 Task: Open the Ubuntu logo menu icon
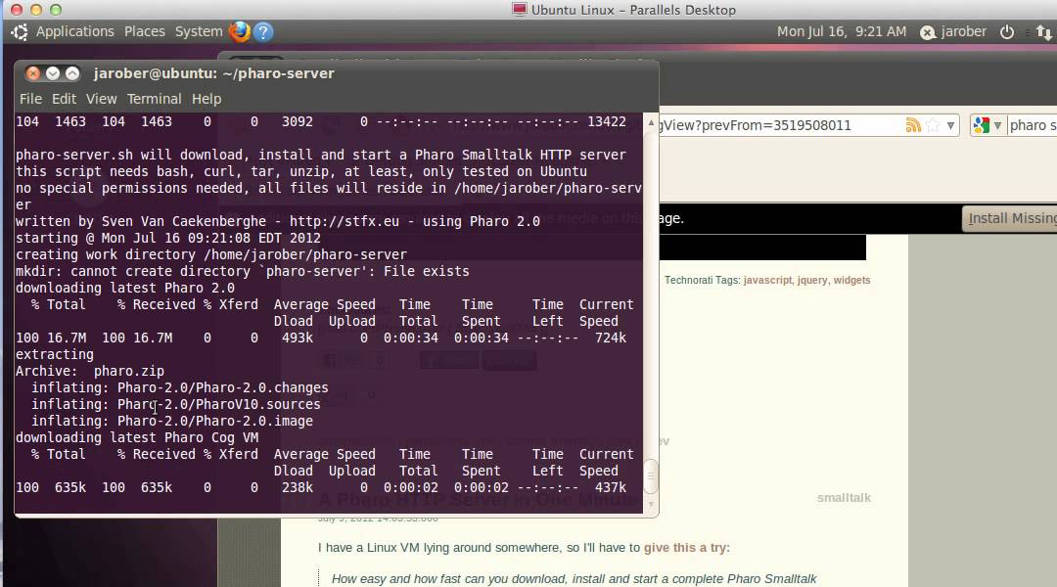click(x=20, y=31)
